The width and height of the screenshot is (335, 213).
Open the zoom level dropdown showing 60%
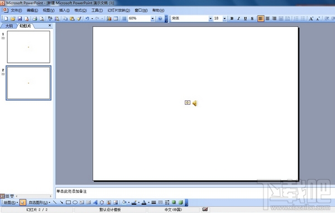pyautogui.click(x=152, y=18)
